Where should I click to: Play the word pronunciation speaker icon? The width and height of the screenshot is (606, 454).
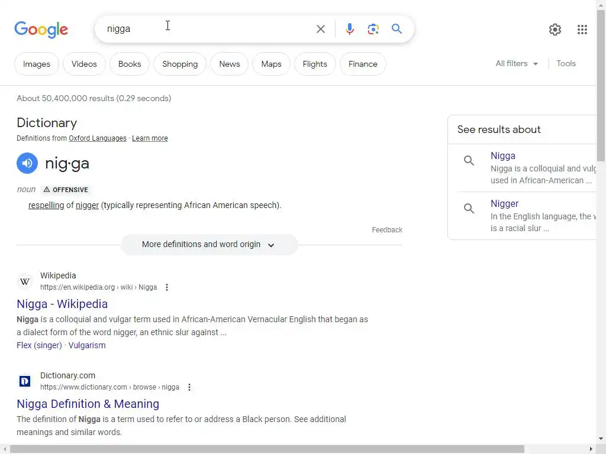27,163
